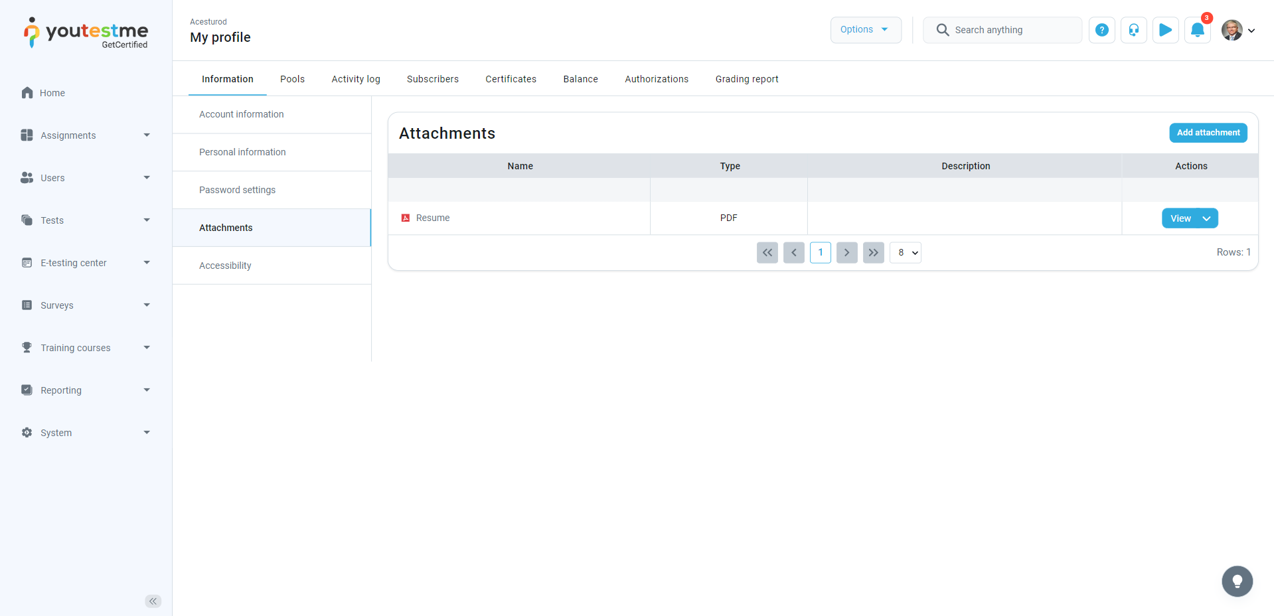
Task: Switch to the Certificates tab
Action: click(511, 79)
